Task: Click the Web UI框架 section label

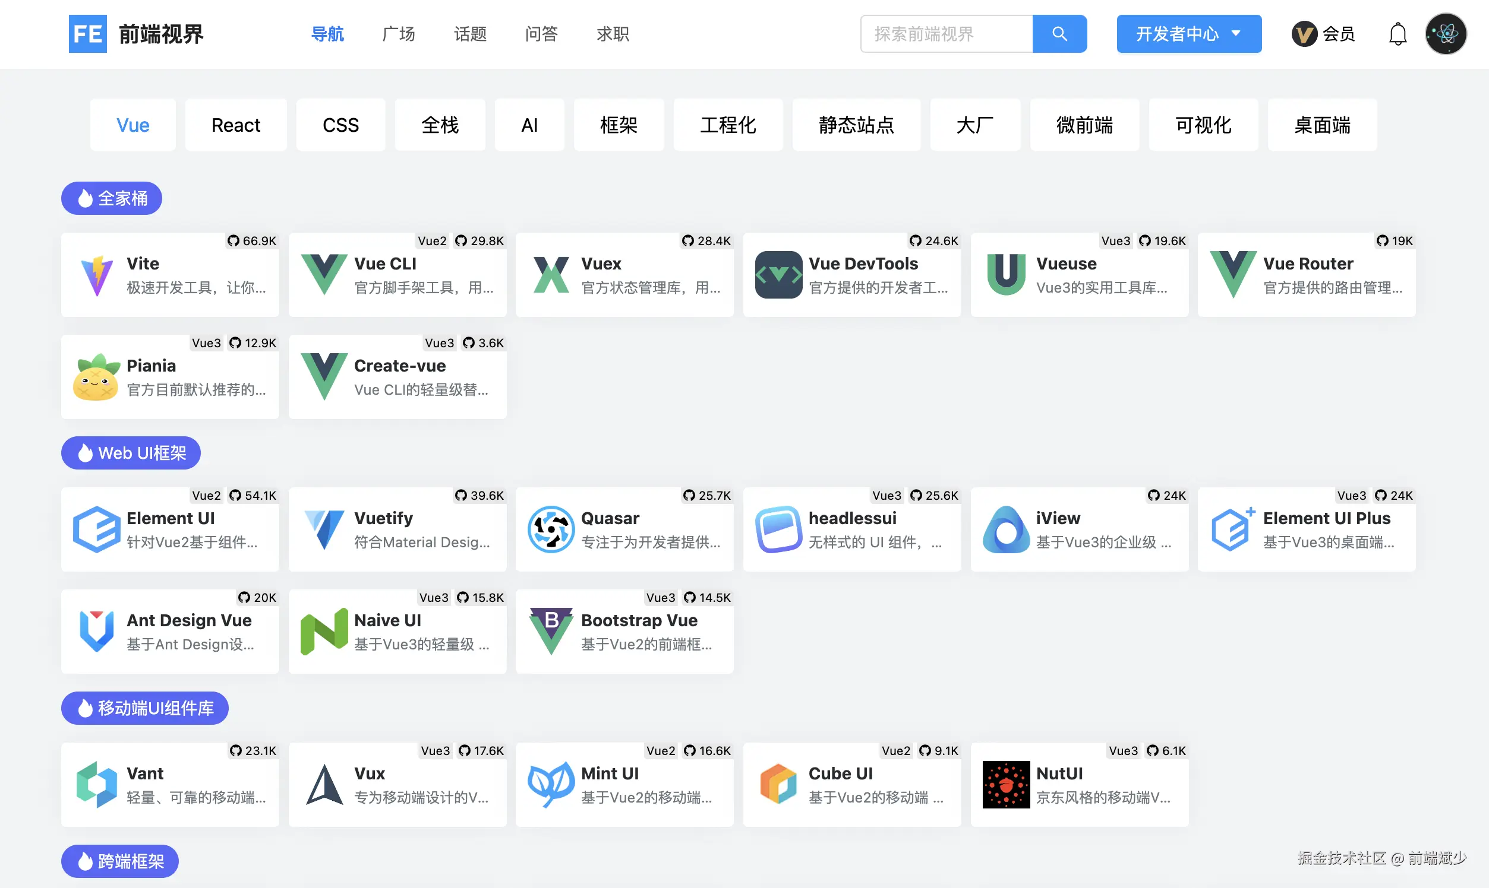Action: pyautogui.click(x=131, y=453)
